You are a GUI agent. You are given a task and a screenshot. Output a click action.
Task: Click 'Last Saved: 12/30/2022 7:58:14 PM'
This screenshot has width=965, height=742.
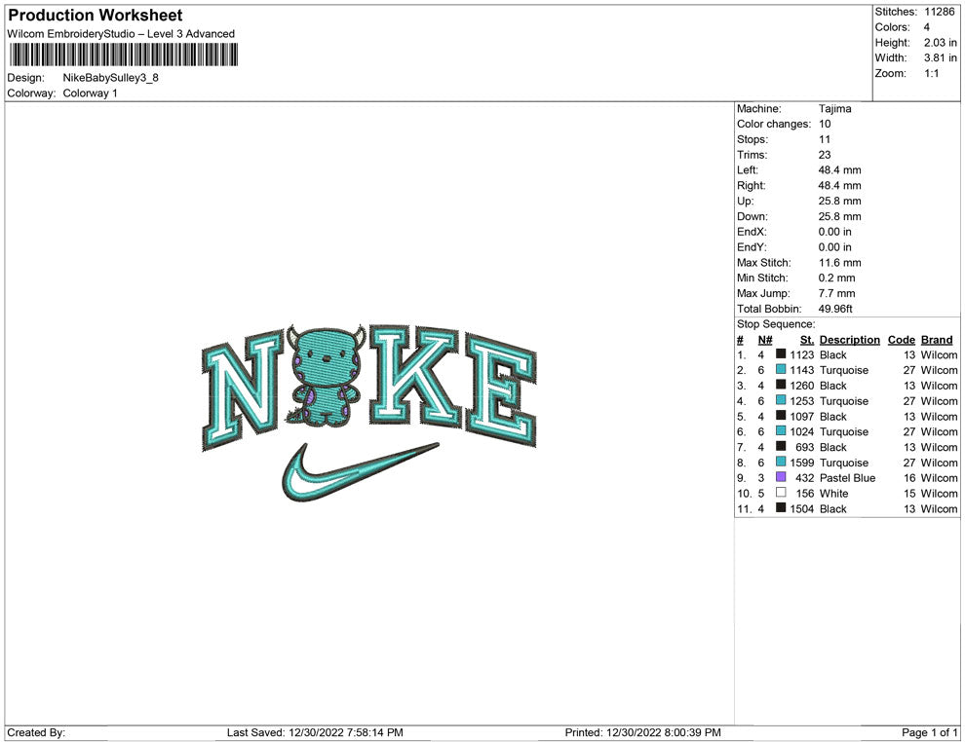[315, 732]
